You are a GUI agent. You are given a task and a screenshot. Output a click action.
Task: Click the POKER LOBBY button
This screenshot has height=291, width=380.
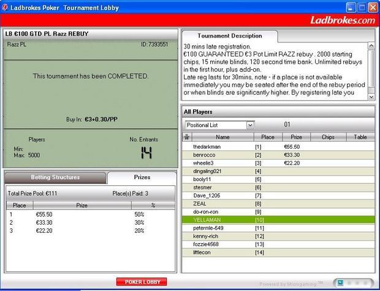tap(142, 282)
